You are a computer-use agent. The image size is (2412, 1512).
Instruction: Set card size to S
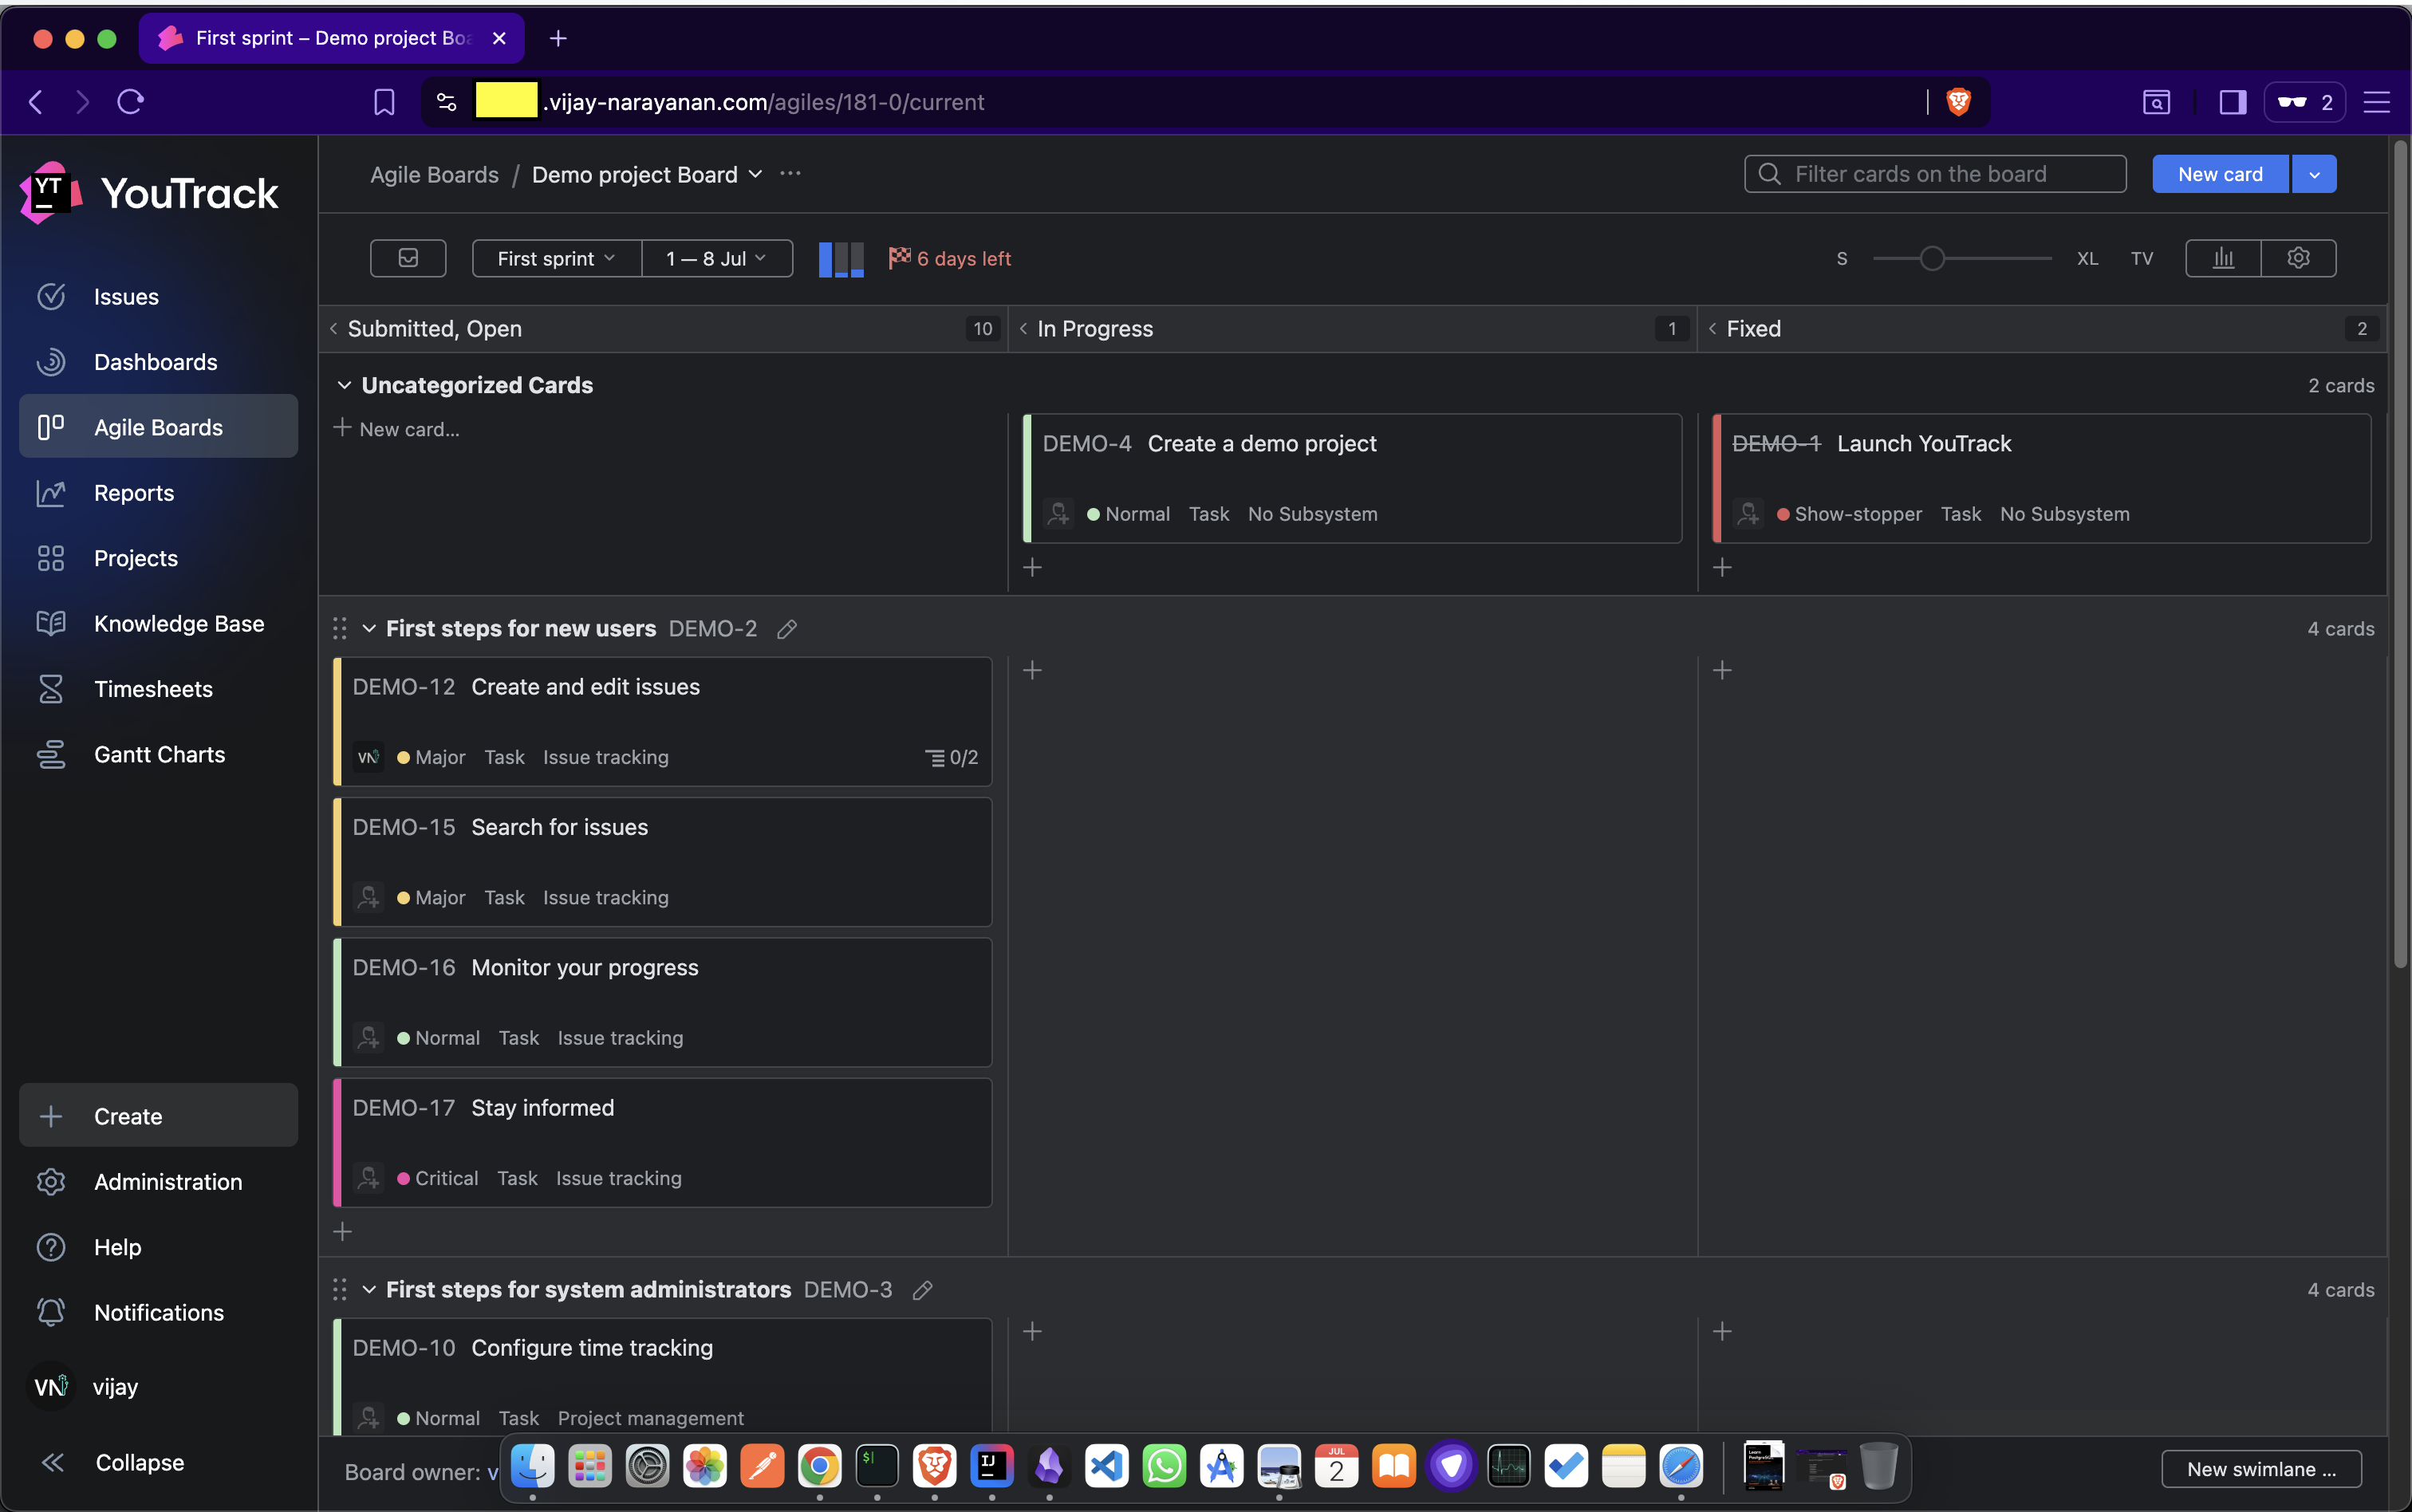tap(1842, 259)
